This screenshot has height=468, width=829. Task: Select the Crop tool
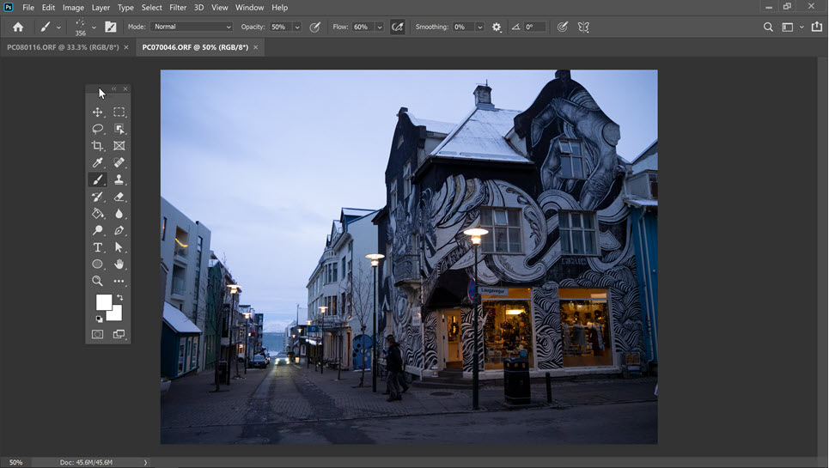pyautogui.click(x=98, y=146)
